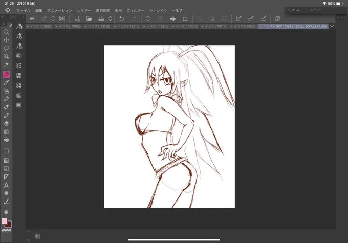This screenshot has height=243, width=348.
Task: Open the レイヤー menu in menu bar
Action: point(84,10)
